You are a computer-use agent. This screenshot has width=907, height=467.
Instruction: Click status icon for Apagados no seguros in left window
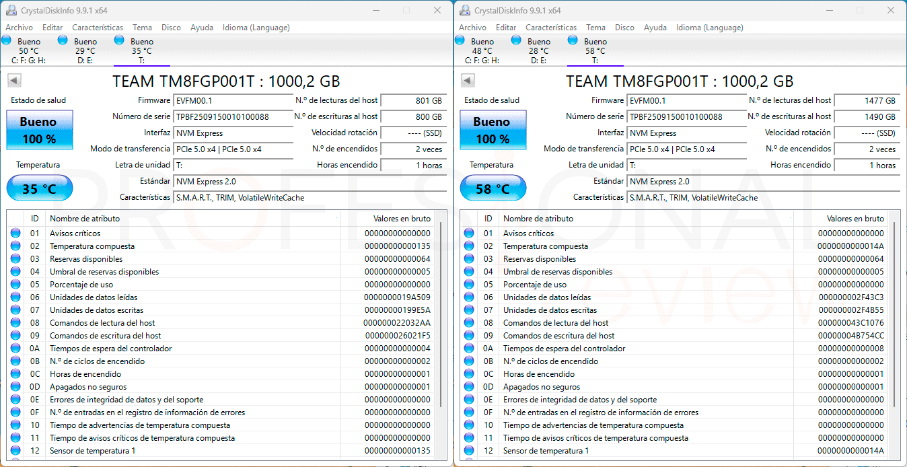[x=16, y=387]
